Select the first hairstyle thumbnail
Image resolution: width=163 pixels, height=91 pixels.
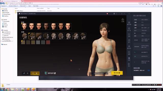click(24, 36)
